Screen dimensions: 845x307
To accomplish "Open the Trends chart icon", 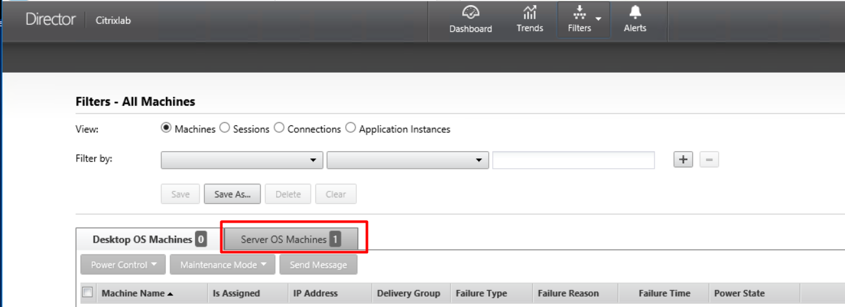I will (x=529, y=13).
